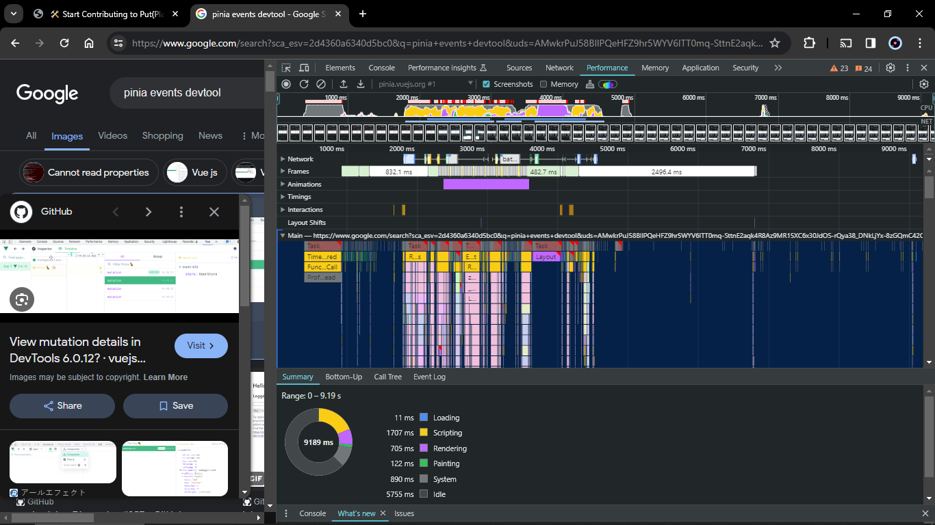
Task: Open more options in image preview
Action: pos(181,212)
